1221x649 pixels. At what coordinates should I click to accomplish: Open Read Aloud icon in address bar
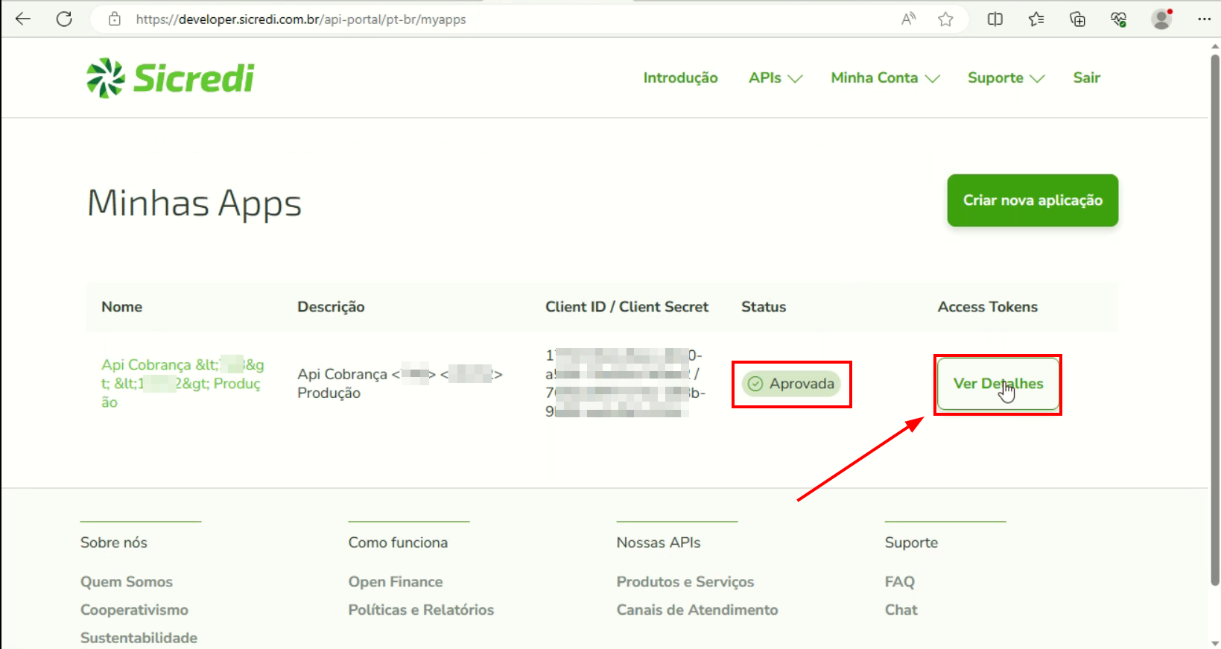coord(908,19)
